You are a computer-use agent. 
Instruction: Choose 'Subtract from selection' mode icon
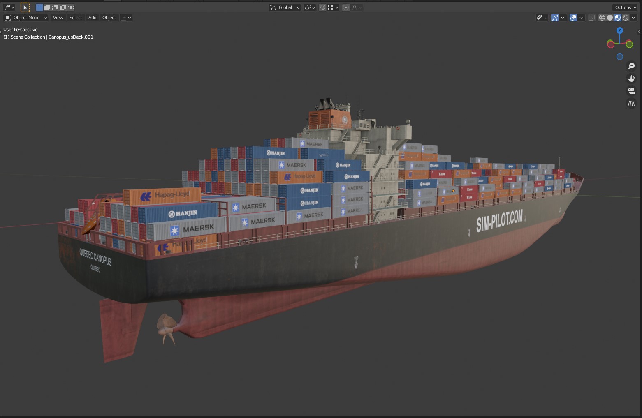click(x=55, y=7)
